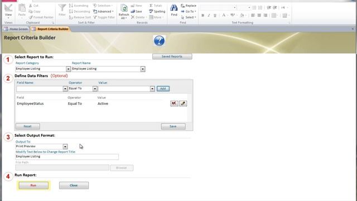The height and width of the screenshot is (201, 357).
Task: Click Remove Sort
Action: tap(80, 17)
